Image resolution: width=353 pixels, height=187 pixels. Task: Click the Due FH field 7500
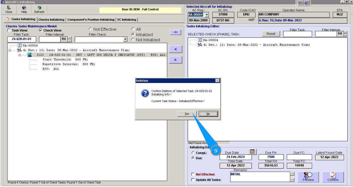271,157
